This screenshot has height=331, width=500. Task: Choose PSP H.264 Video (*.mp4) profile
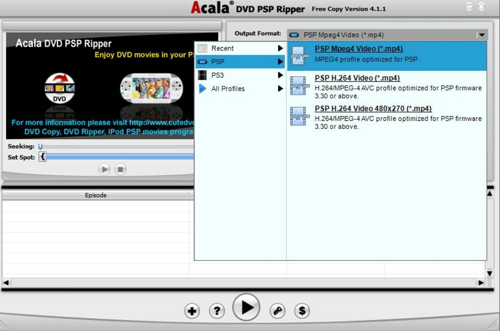387,86
